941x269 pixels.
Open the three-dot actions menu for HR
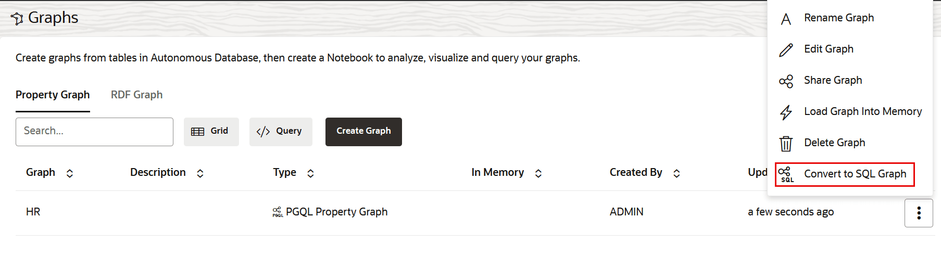[x=918, y=213]
